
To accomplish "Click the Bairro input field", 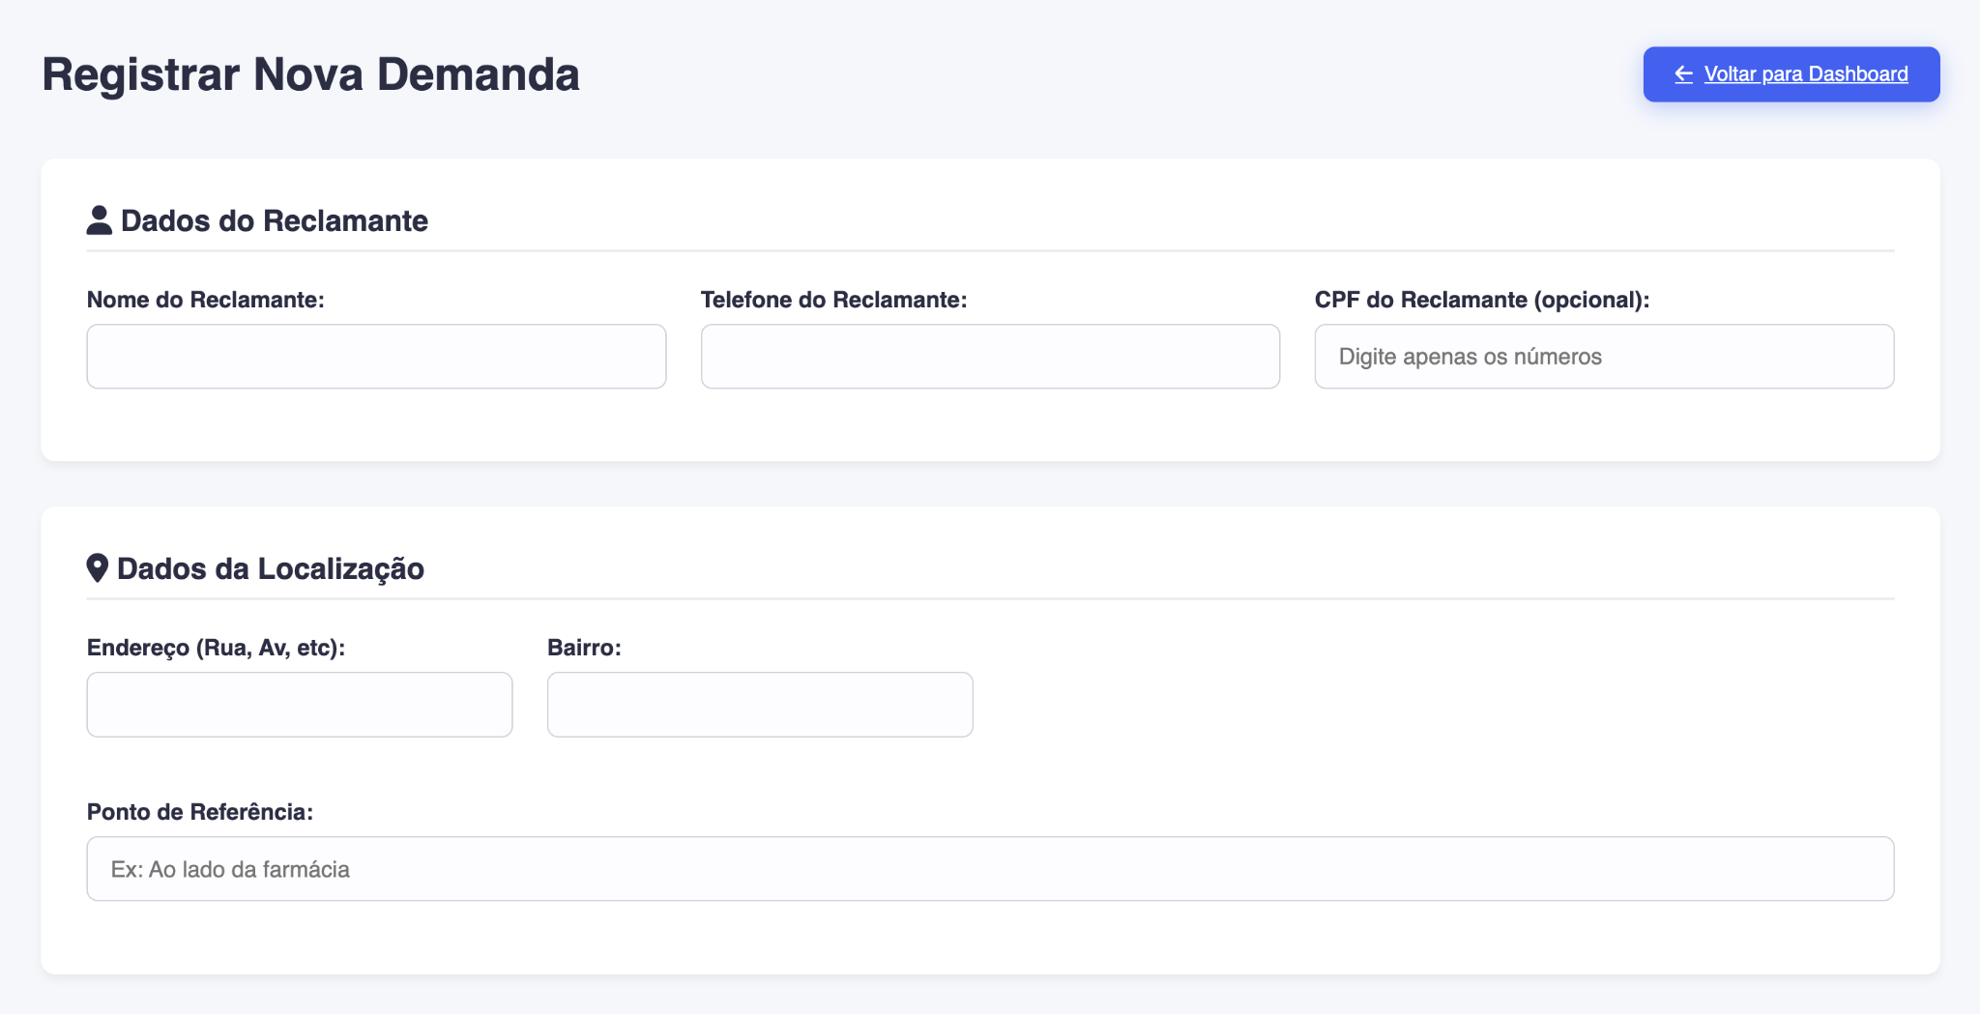I will click(x=760, y=704).
